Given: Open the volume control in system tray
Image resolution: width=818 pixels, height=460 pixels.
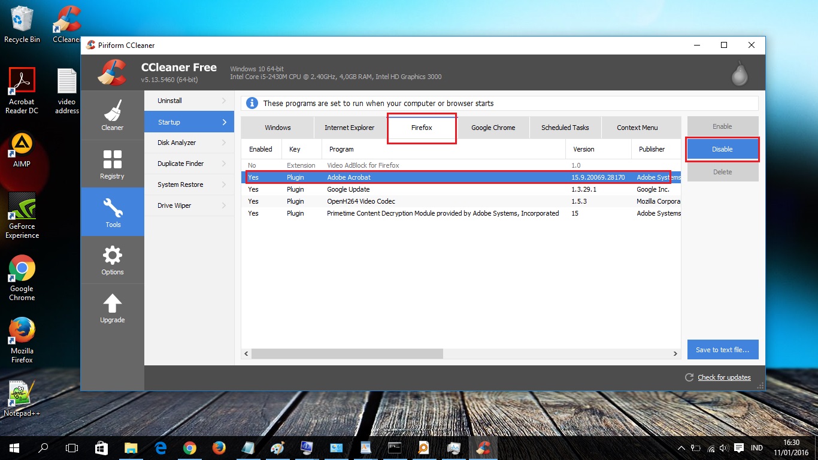Looking at the screenshot, I should [724, 448].
